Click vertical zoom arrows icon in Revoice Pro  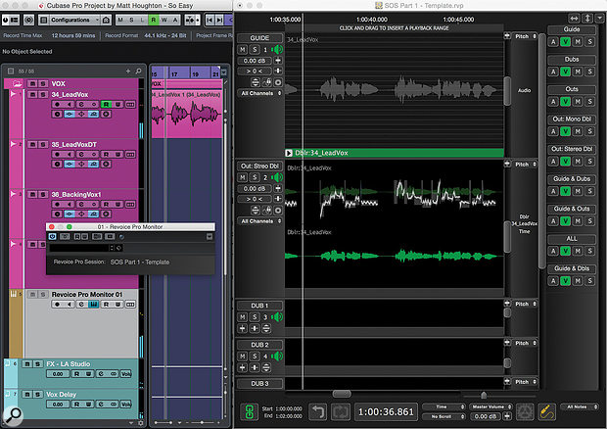587,19
